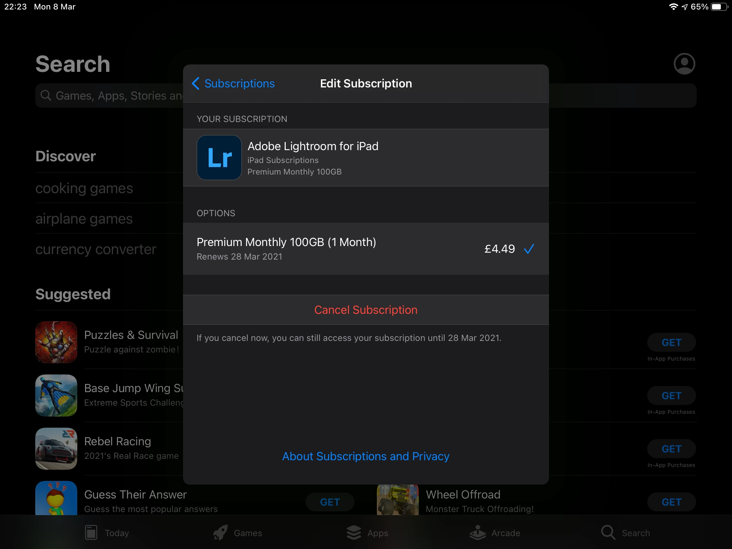The image size is (732, 549).
Task: Tap the Adobe Lightroom app icon
Action: pos(219,158)
